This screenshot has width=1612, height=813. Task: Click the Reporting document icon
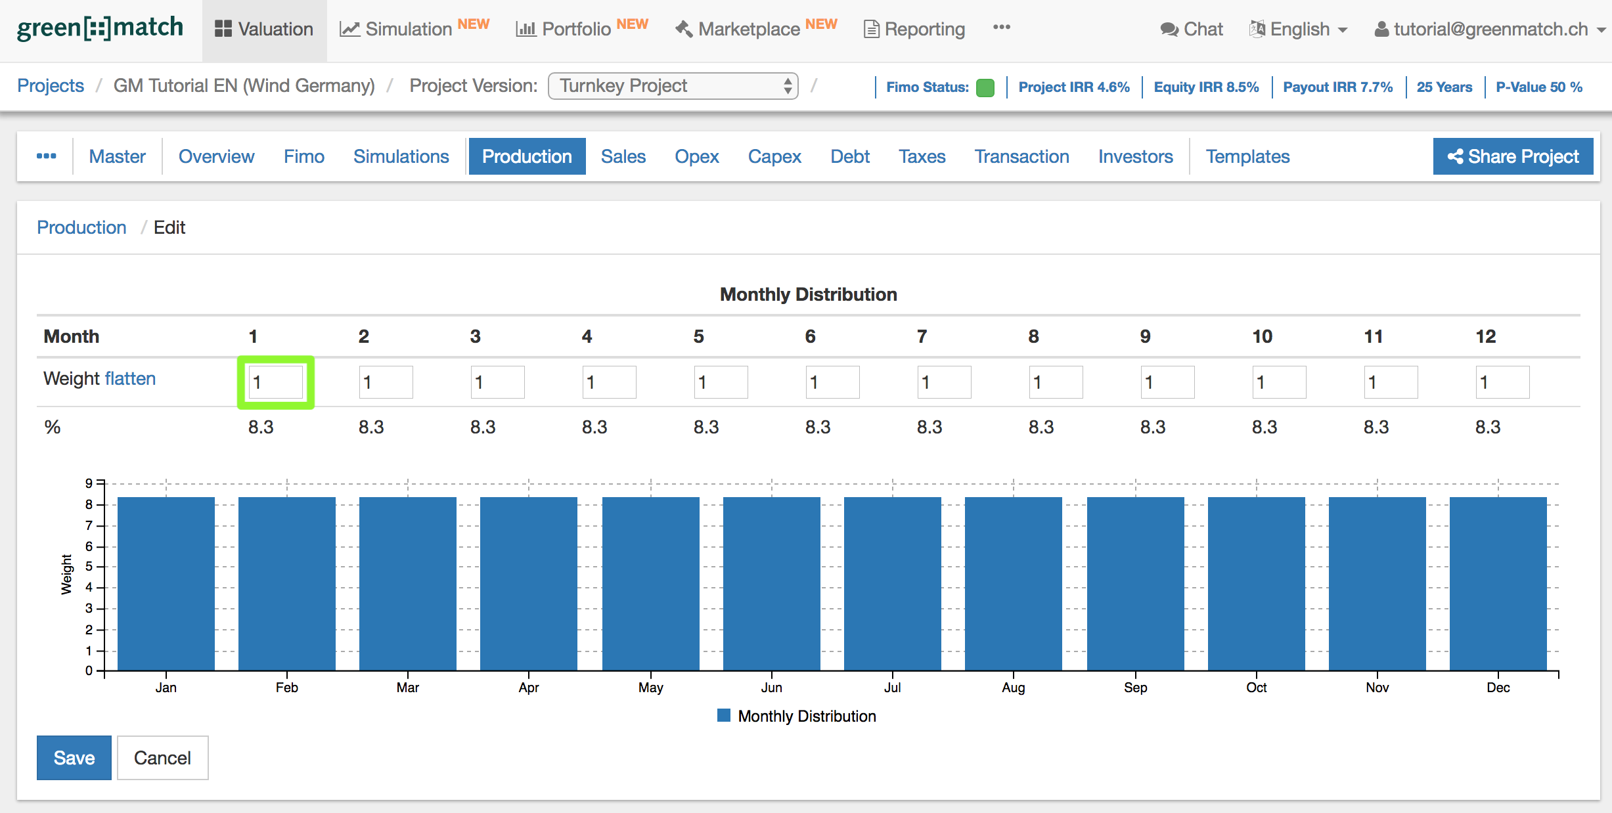pyautogui.click(x=871, y=29)
